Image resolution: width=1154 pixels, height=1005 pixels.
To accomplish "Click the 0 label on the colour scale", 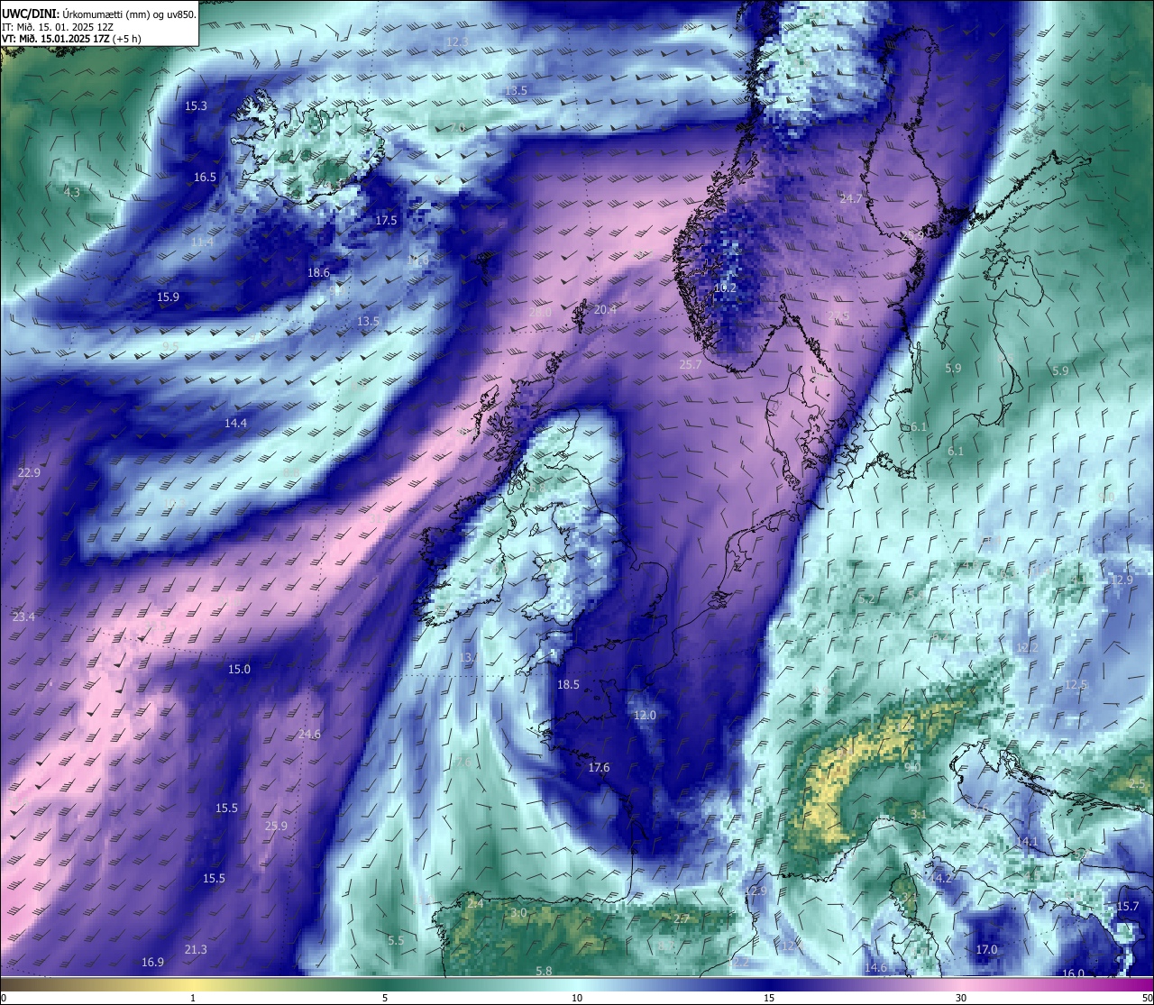I will click(4, 998).
